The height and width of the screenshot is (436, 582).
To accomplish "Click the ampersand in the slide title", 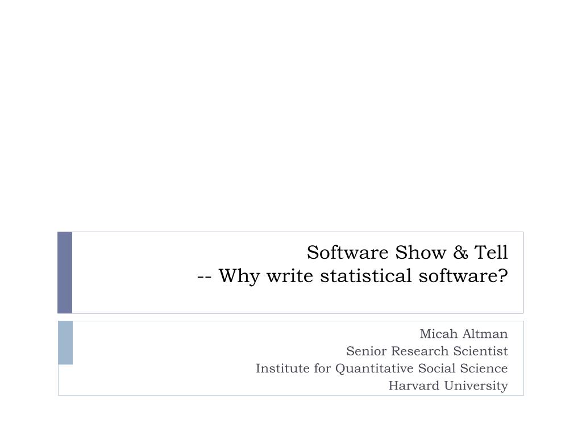I will click(x=460, y=253).
